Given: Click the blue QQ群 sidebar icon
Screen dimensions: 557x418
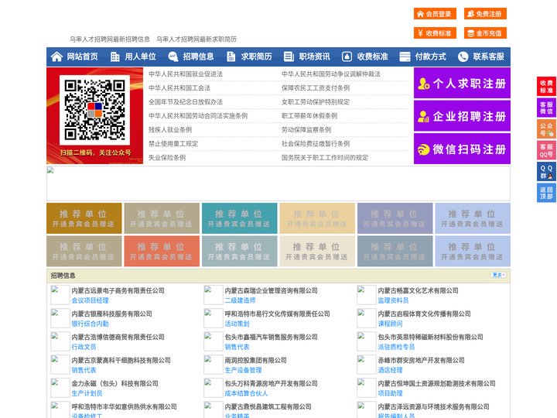Looking at the screenshot, I should [546, 172].
